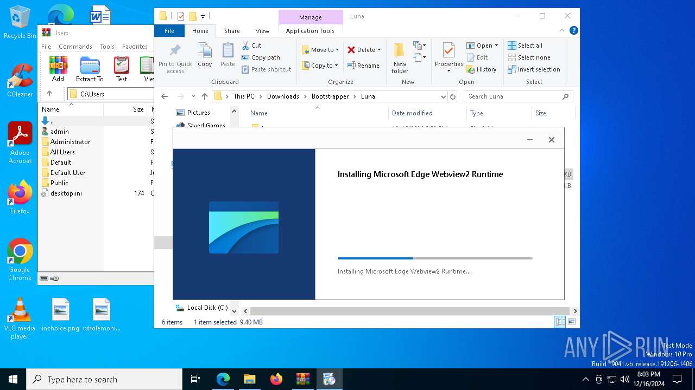This screenshot has width=695, height=390.
Task: Collapse the Explorer ribbon chevron
Action: (x=563, y=31)
